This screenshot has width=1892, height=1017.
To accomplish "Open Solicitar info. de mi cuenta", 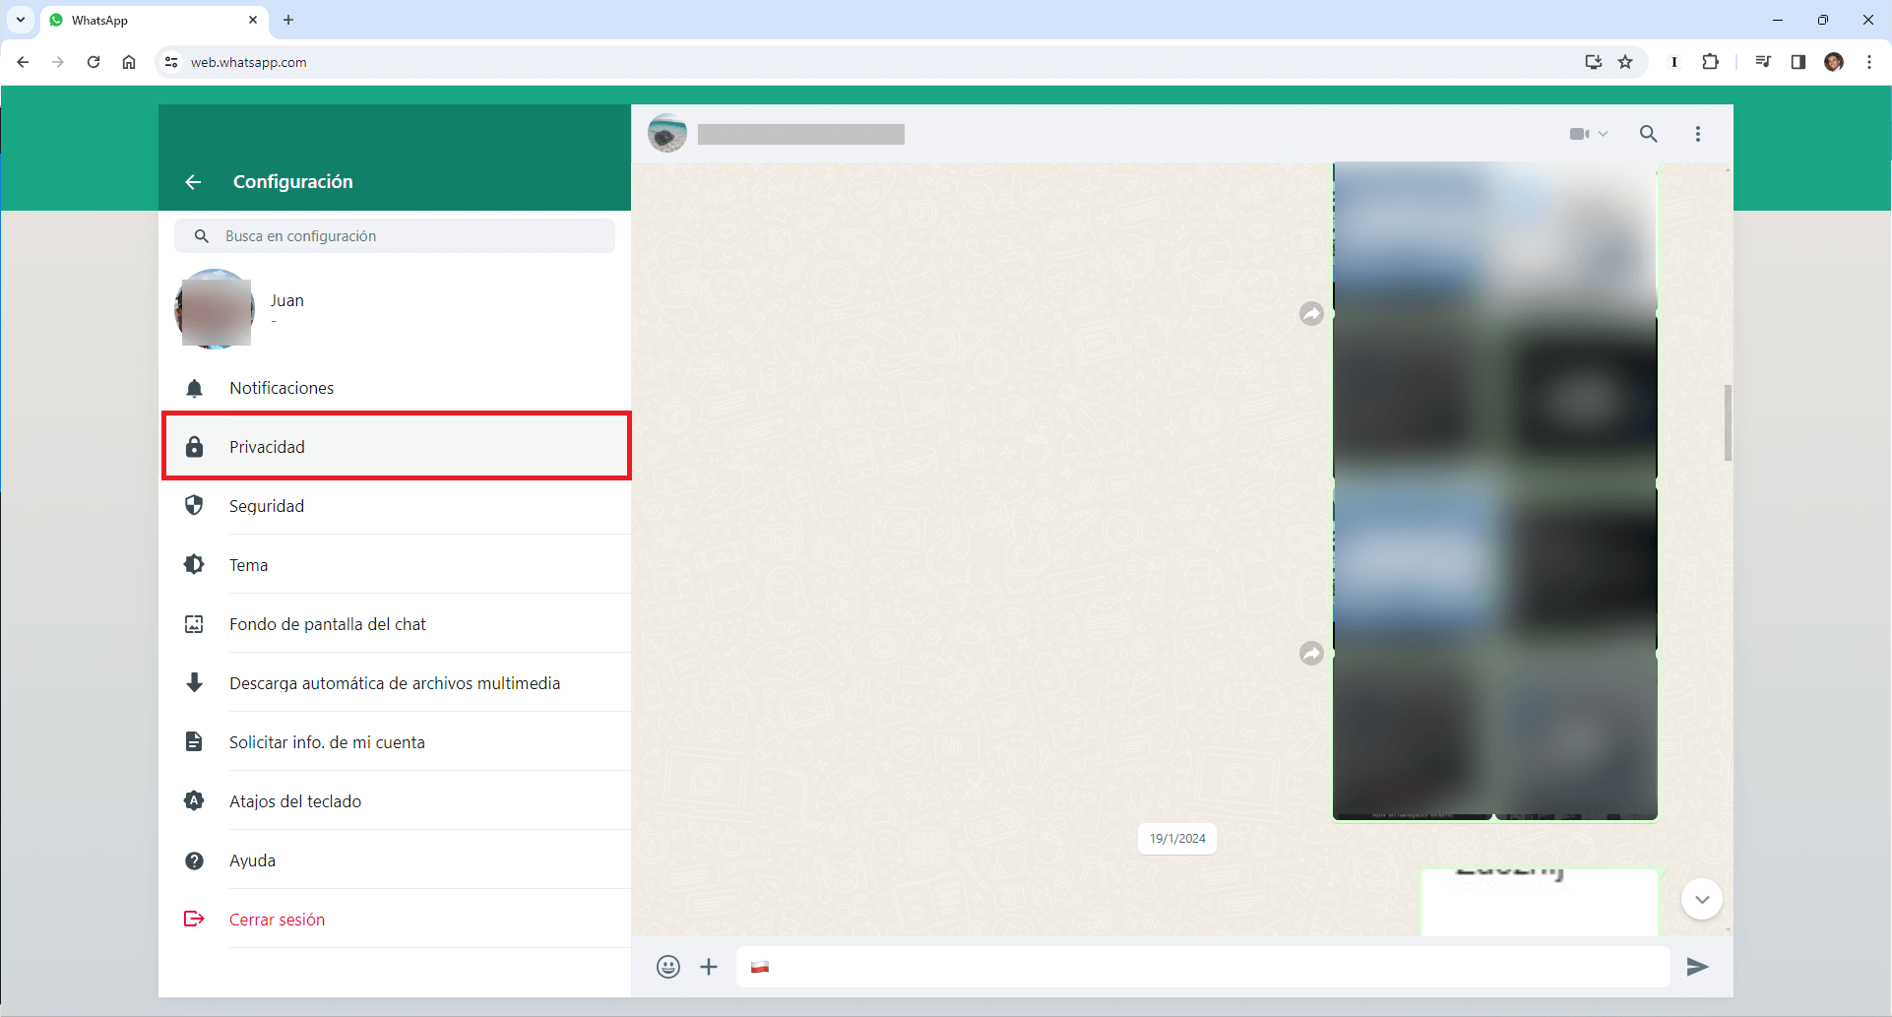I will 396,742.
